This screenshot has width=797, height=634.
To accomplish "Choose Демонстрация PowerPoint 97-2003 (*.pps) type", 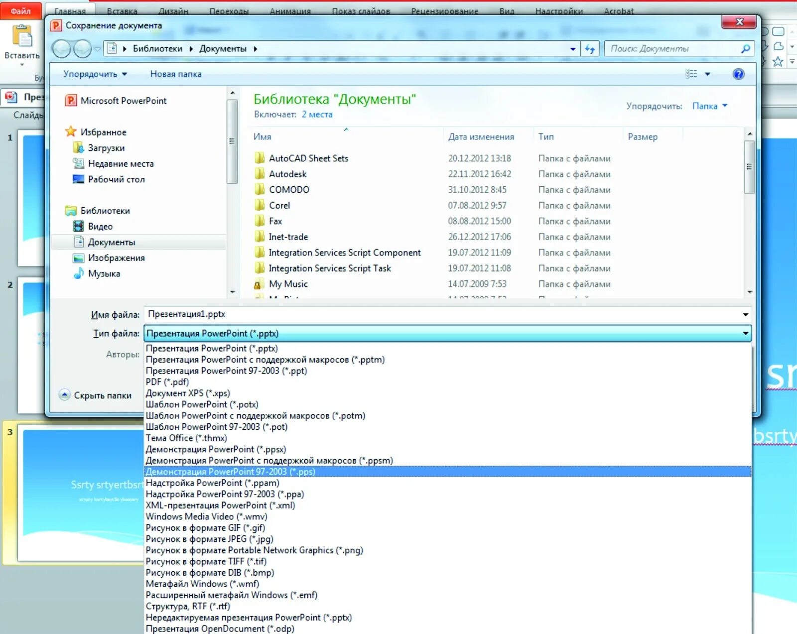I will coord(447,472).
